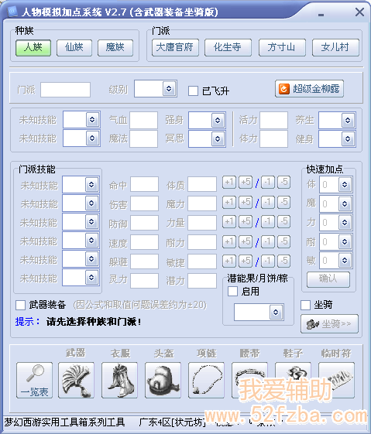Select the 衣服 robe clothing icon
Screen dimensions: 371x434
tap(119, 380)
